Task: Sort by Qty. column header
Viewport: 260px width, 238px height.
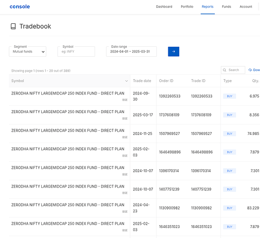Action: [256, 81]
